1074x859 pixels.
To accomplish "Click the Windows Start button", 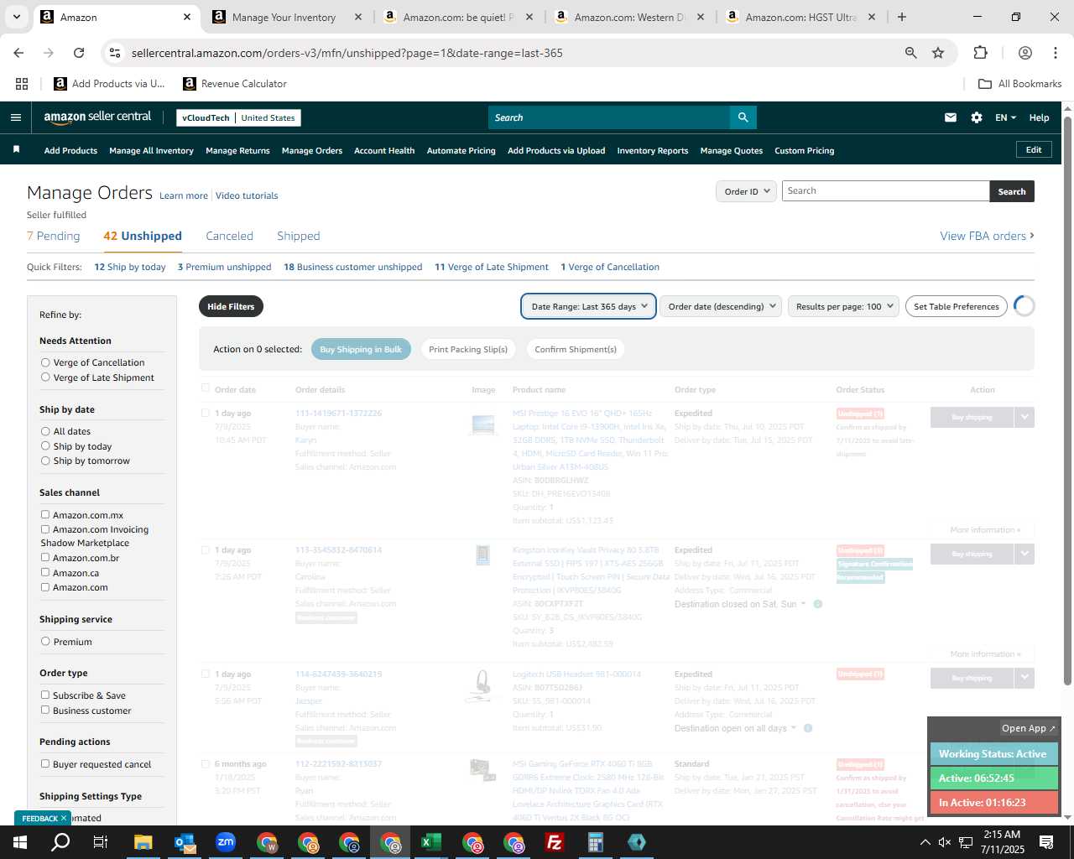I will click(20, 842).
